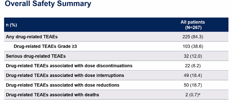
Task: Click the 49 (18.4) value
Action: point(193,75)
